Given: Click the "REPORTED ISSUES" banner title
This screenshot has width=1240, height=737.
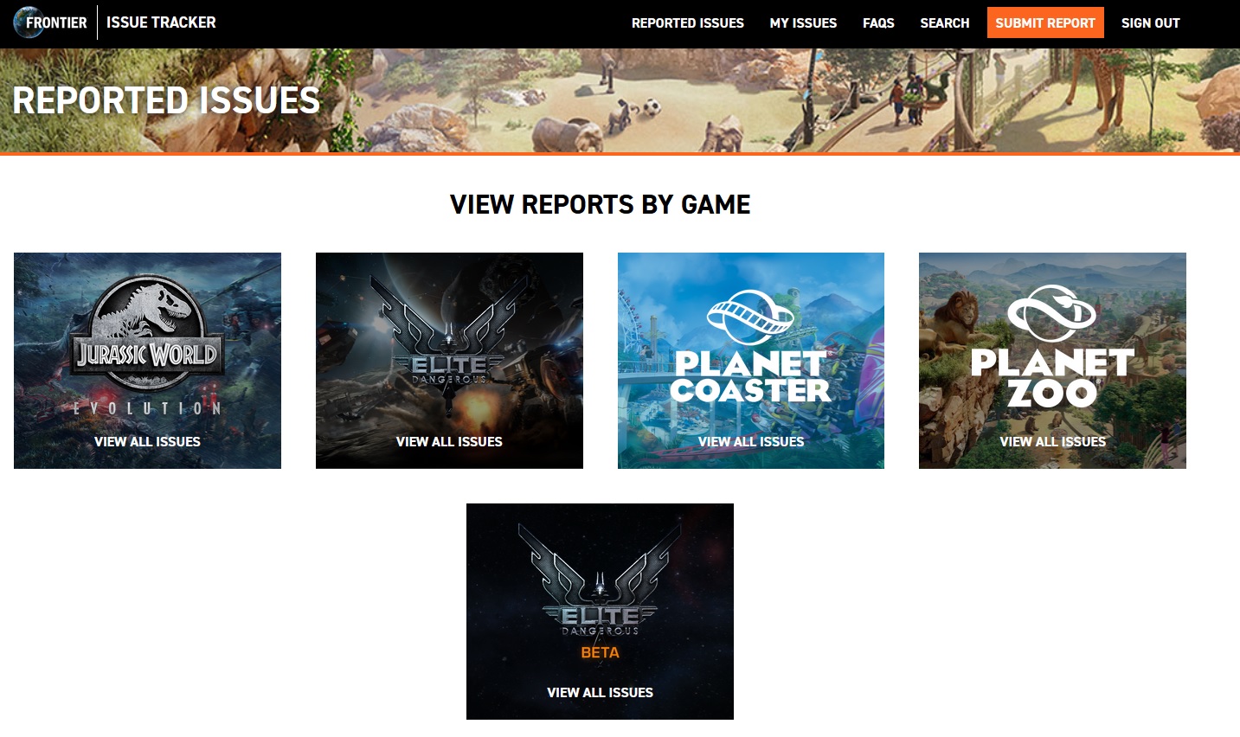Looking at the screenshot, I should [166, 100].
